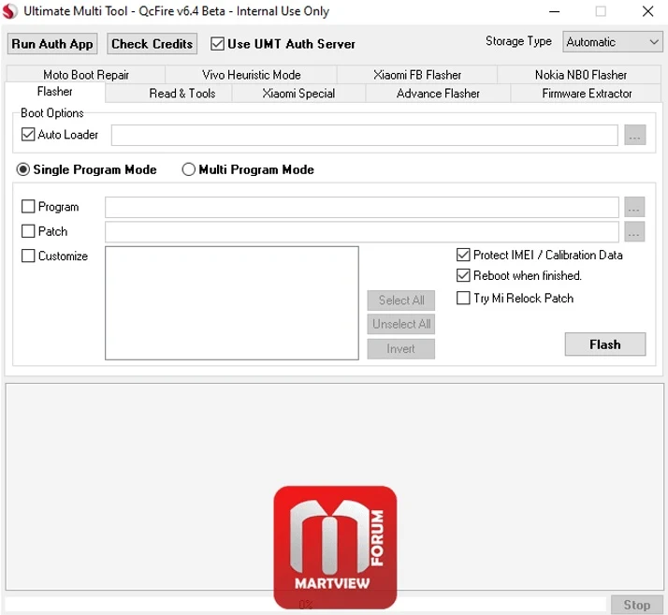Minimize the QcFire window

tap(554, 11)
